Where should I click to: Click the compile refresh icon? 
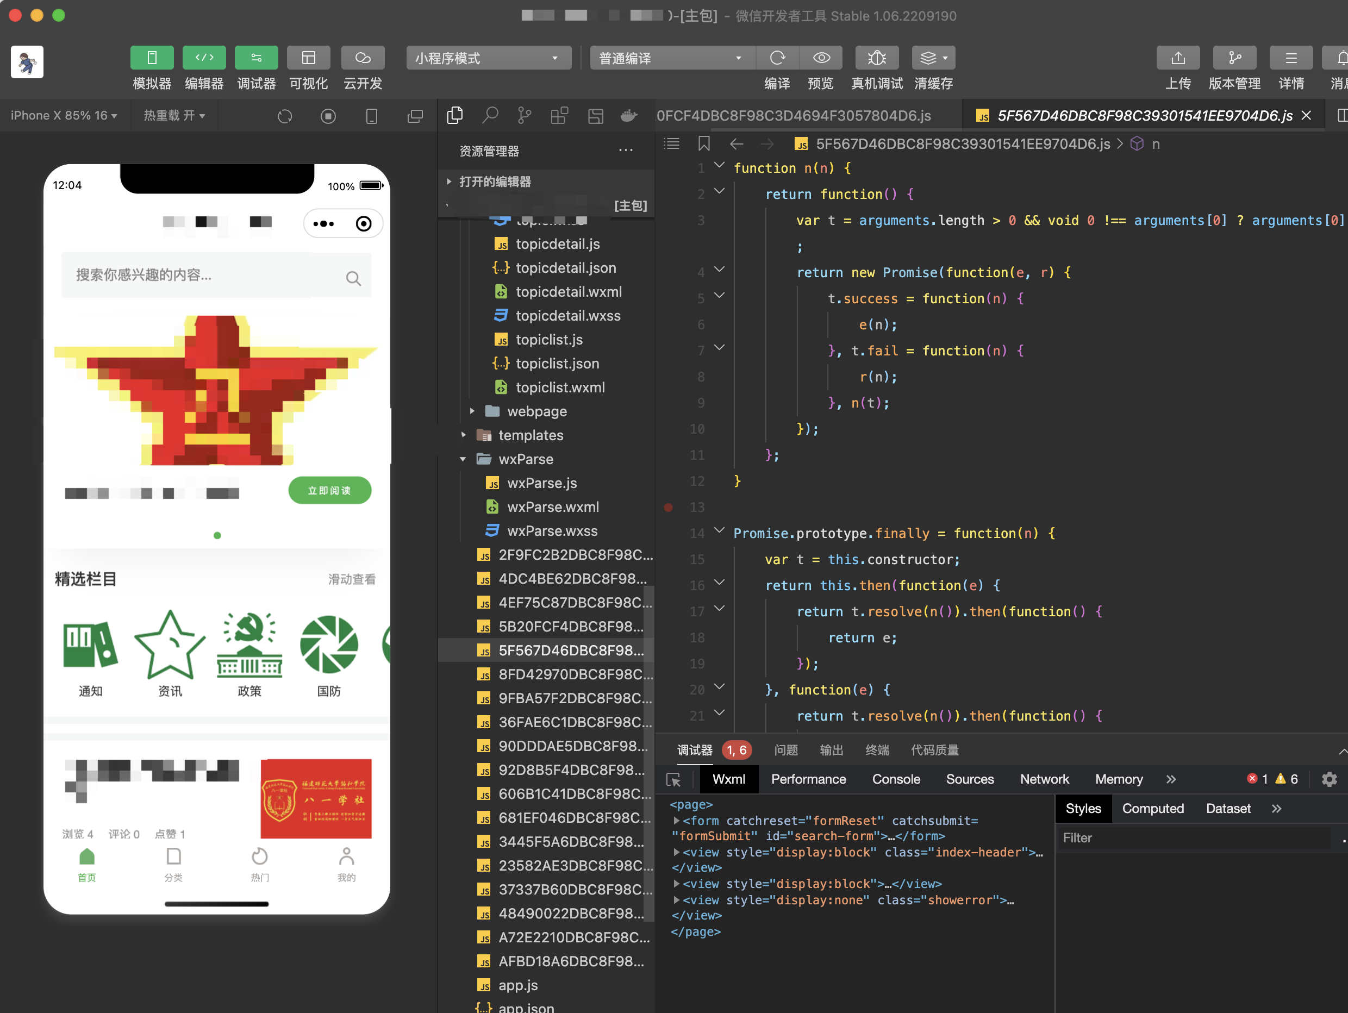point(777,58)
